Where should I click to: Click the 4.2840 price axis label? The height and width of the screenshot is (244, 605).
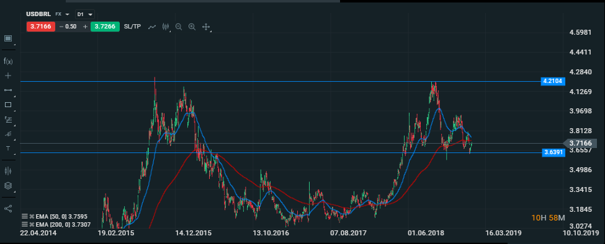581,72
